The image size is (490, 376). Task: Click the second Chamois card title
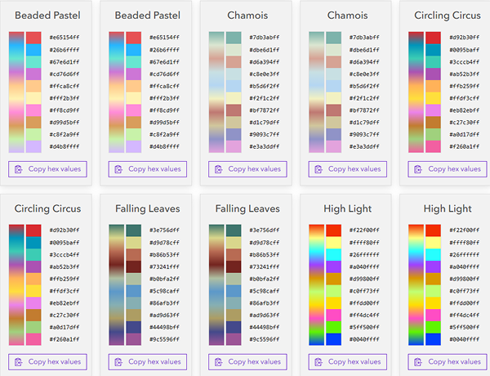[x=348, y=16]
